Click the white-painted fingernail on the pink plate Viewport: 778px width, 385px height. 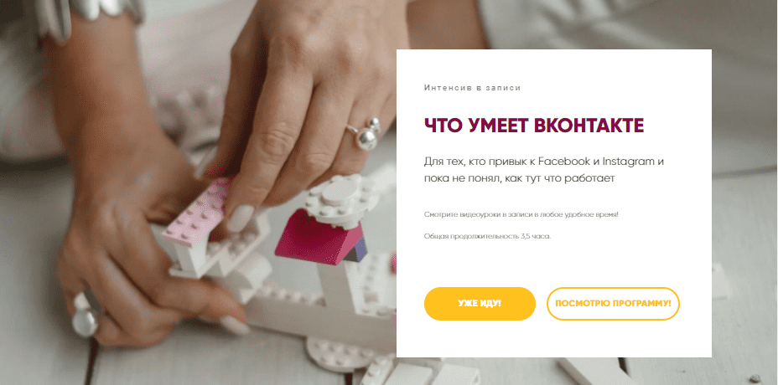tap(240, 218)
